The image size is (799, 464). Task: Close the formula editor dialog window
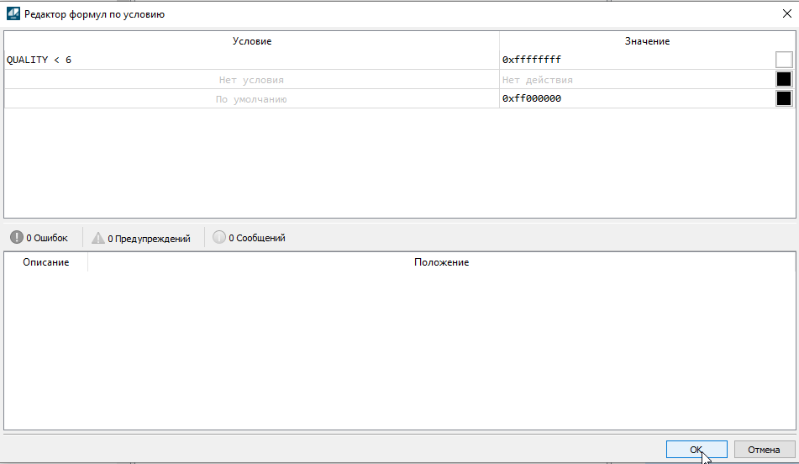(785, 13)
